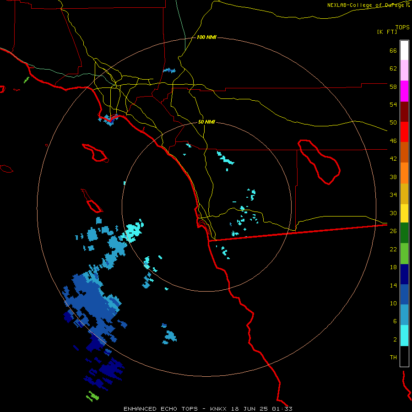Click the 14 value on the legend
The image size is (412, 412).
[x=393, y=285]
